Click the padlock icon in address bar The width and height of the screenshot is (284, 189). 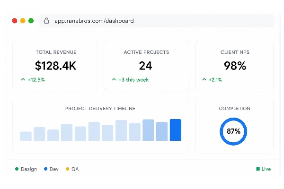click(x=46, y=21)
